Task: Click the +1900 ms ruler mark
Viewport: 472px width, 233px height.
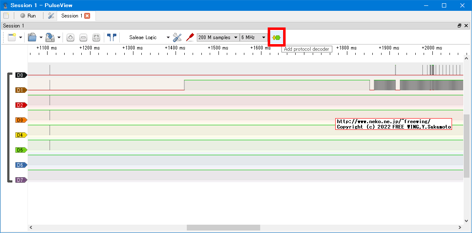Action: 389,48
